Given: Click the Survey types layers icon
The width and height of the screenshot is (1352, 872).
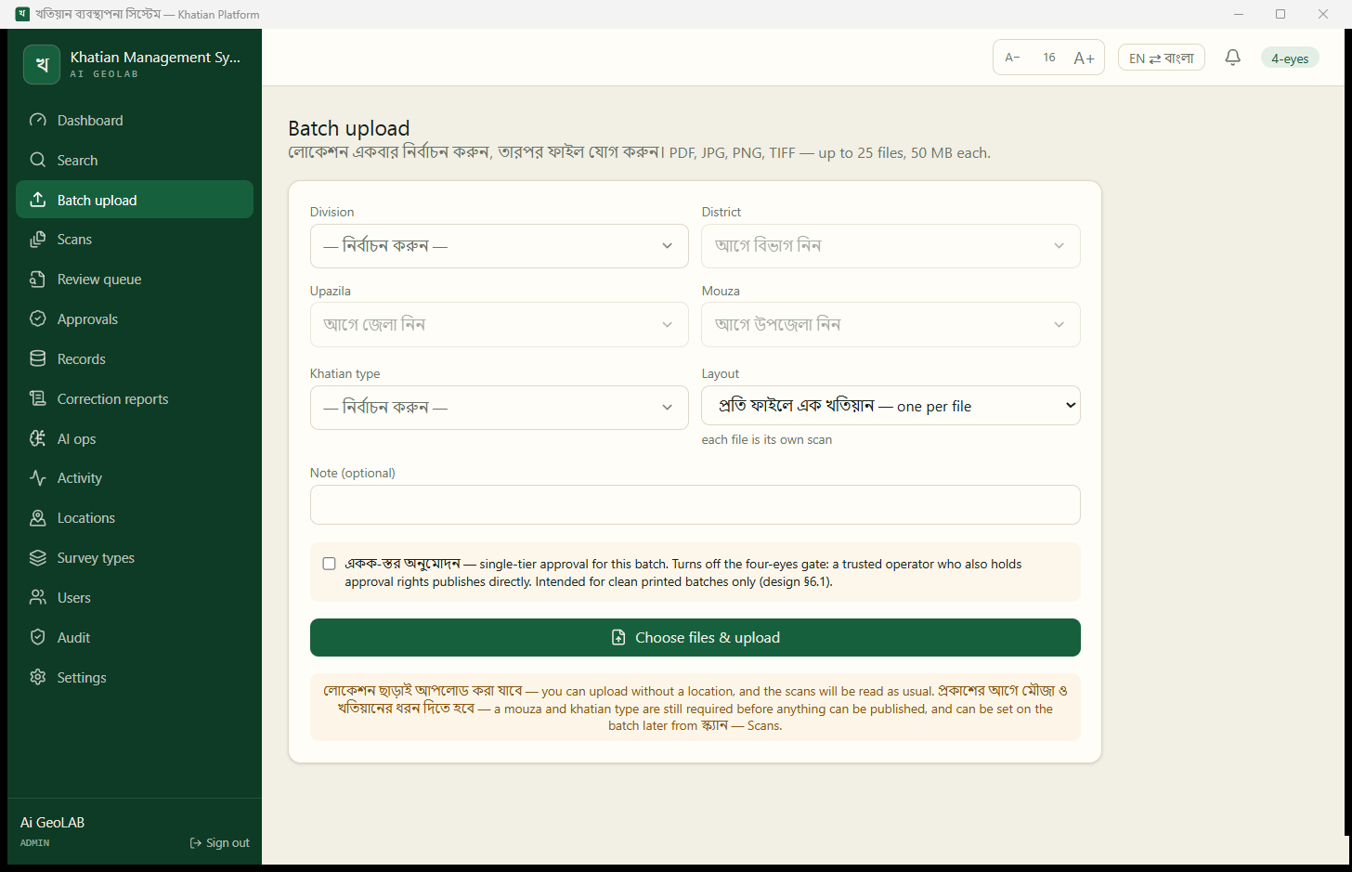Looking at the screenshot, I should pos(38,558).
